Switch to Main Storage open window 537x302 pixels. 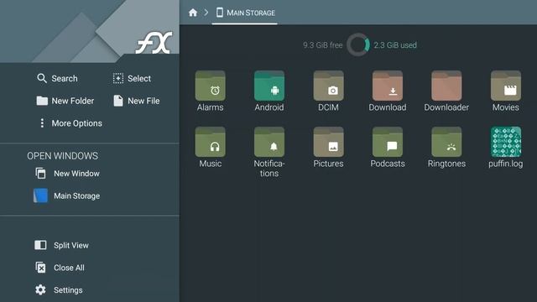[67, 195]
